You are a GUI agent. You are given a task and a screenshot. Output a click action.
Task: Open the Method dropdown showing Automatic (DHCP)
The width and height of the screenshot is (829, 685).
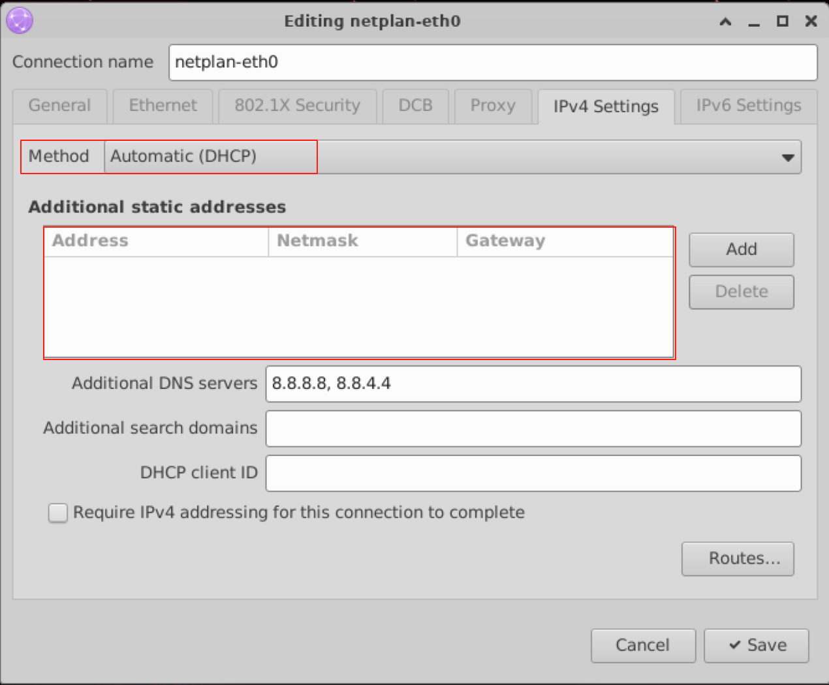tap(452, 157)
